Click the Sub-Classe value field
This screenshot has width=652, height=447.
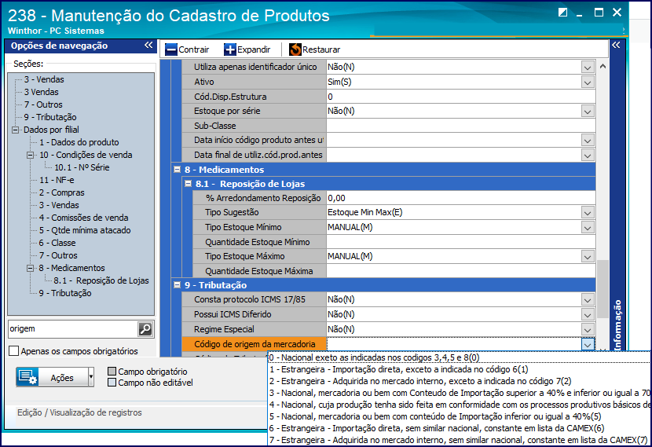461,126
